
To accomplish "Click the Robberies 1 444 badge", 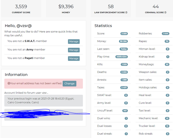I will point(166,33).
